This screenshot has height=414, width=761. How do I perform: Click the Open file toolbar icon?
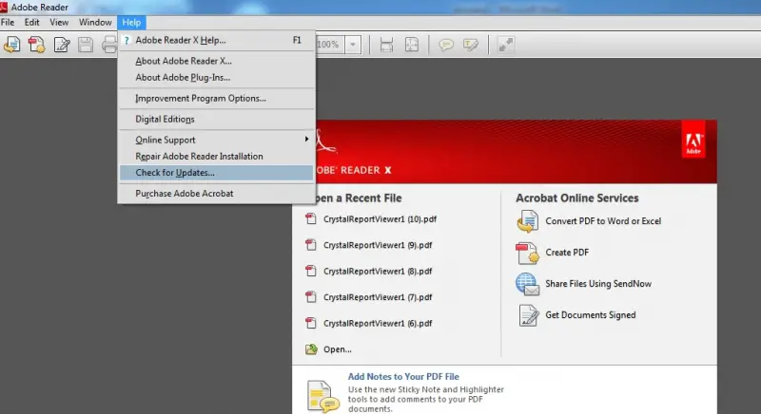coord(12,45)
